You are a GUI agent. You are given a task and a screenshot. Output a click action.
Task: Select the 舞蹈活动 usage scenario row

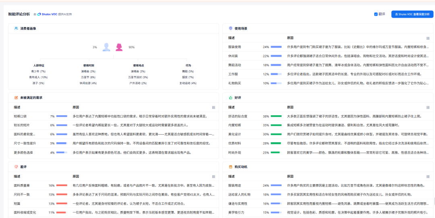pyautogui.click(x=328, y=65)
